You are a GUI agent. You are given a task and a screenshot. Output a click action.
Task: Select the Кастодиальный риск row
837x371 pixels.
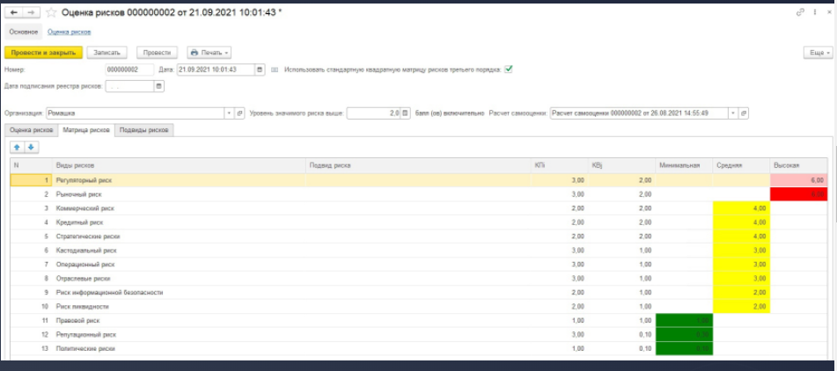[x=419, y=250]
